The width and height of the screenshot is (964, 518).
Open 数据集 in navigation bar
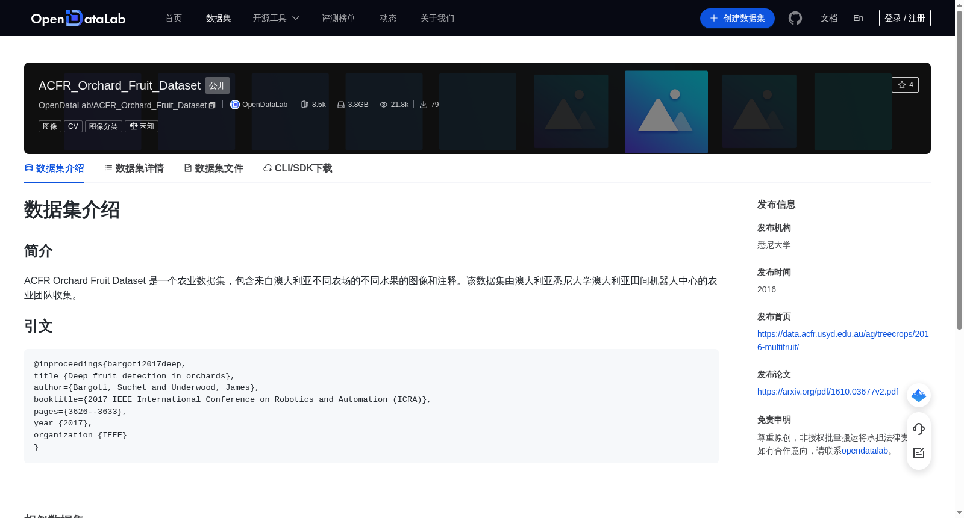click(219, 19)
